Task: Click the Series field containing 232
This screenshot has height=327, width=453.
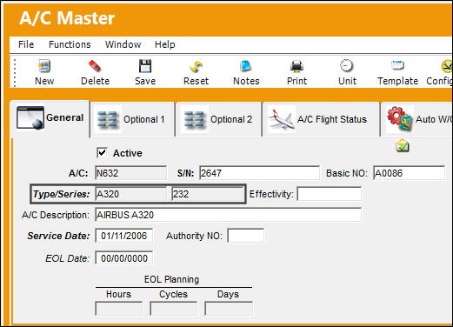Action: tap(208, 194)
